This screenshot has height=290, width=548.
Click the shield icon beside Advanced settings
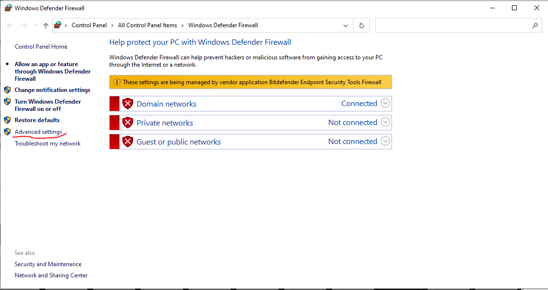tap(8, 131)
